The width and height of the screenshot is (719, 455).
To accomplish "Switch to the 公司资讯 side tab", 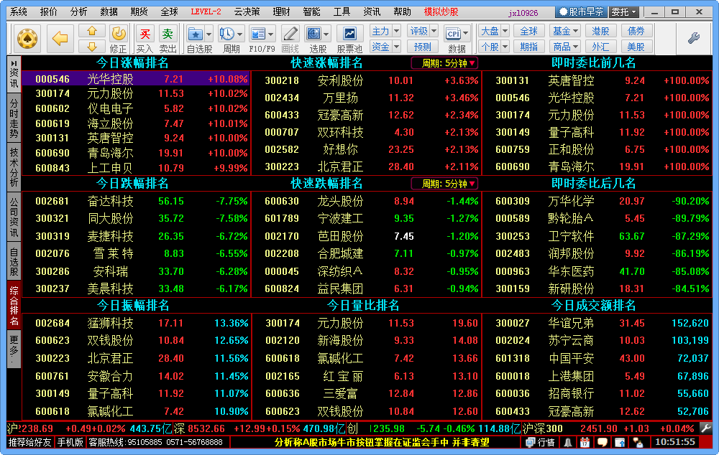I will [x=14, y=217].
